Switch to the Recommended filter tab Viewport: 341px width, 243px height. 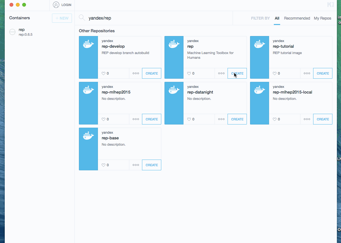(x=297, y=18)
